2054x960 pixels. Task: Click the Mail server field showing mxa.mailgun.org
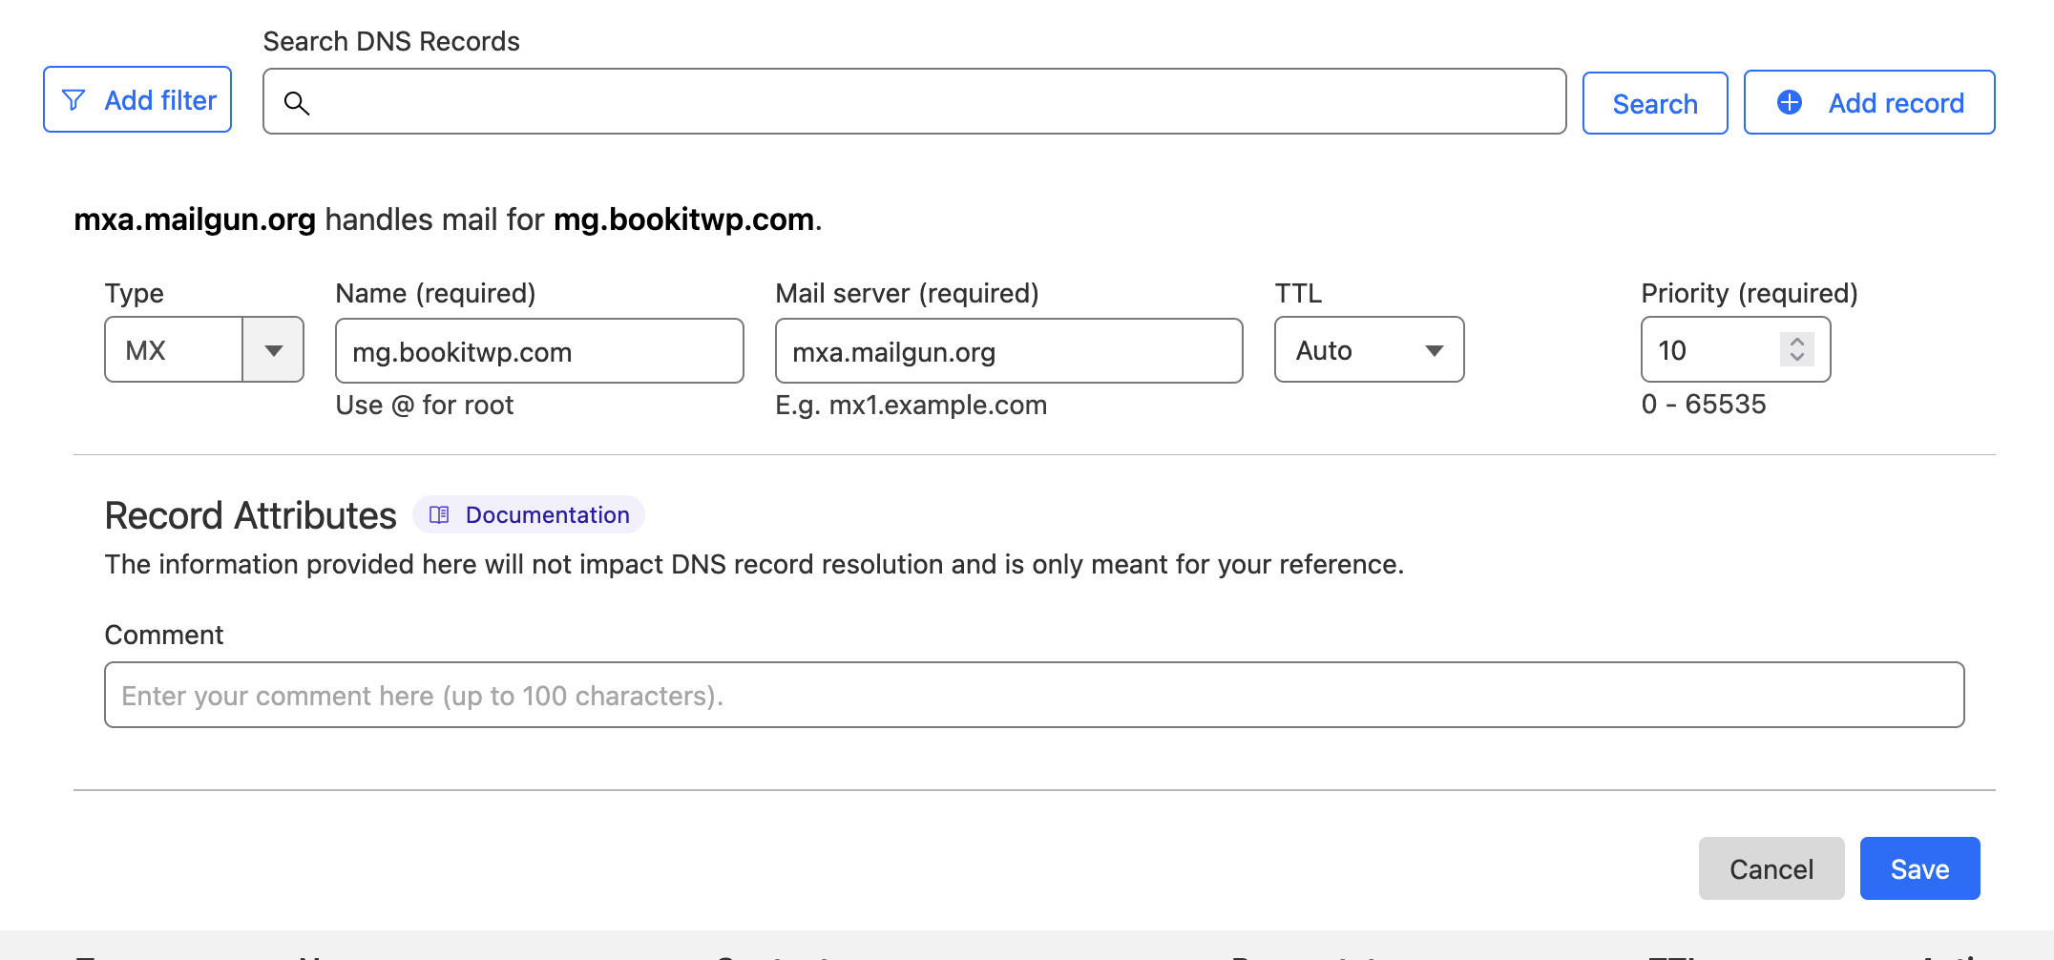tap(1008, 350)
